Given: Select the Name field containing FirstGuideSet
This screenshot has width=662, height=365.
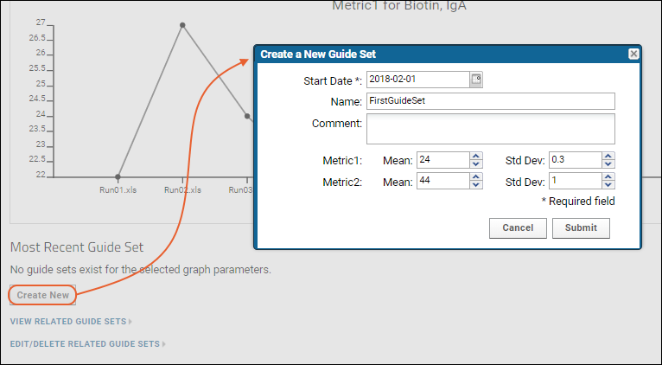Looking at the screenshot, I should click(x=491, y=101).
